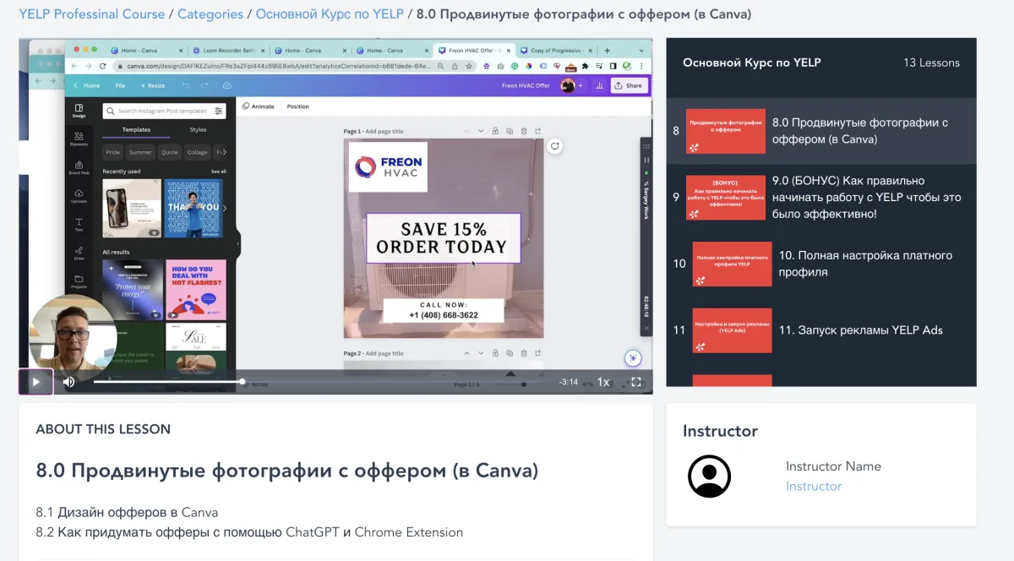Click Search Instagram Post templates field
This screenshot has height=561, width=1014.
pyautogui.click(x=164, y=111)
